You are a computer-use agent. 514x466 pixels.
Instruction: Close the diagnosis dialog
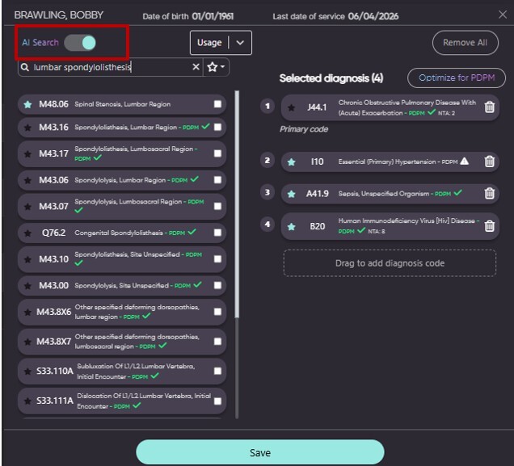pos(502,15)
